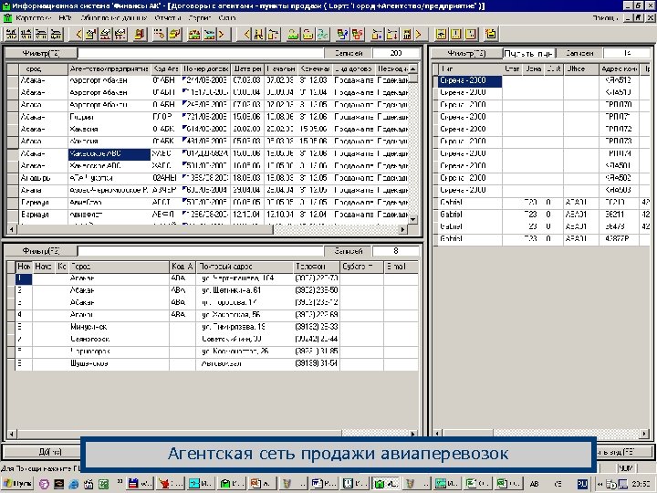
Task: Click the toolbar icon left of the exclamation icon
Action: (x=441, y=35)
